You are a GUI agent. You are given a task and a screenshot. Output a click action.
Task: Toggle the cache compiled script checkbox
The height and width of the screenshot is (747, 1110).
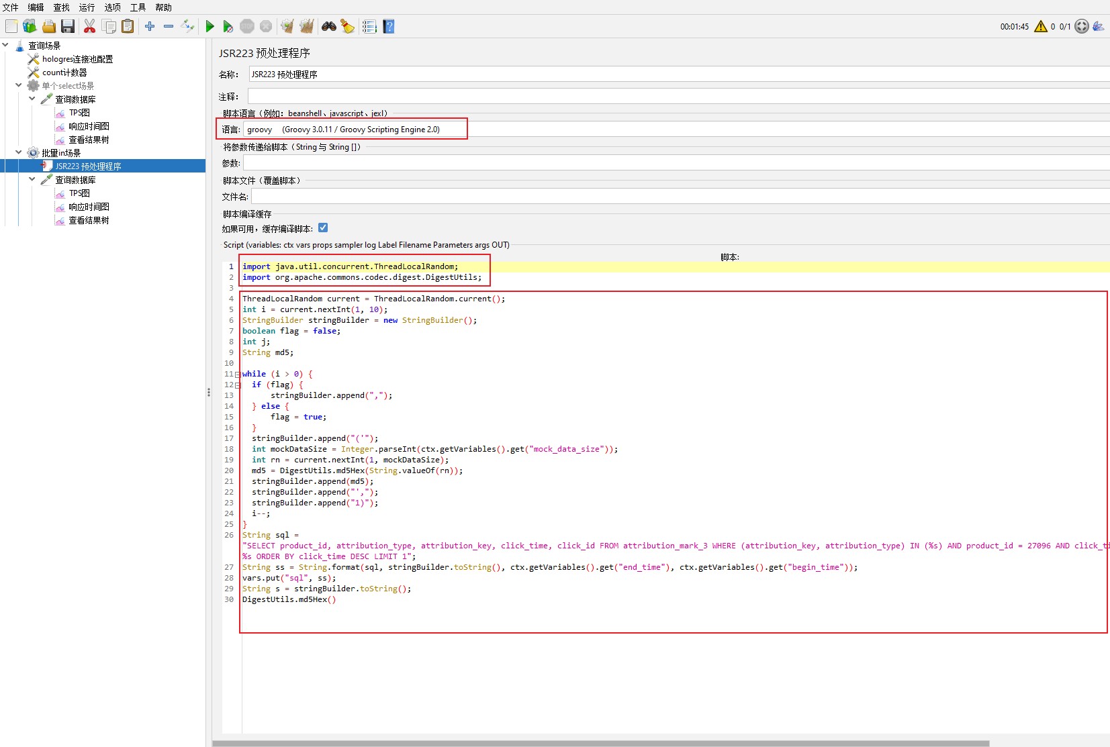(x=323, y=228)
